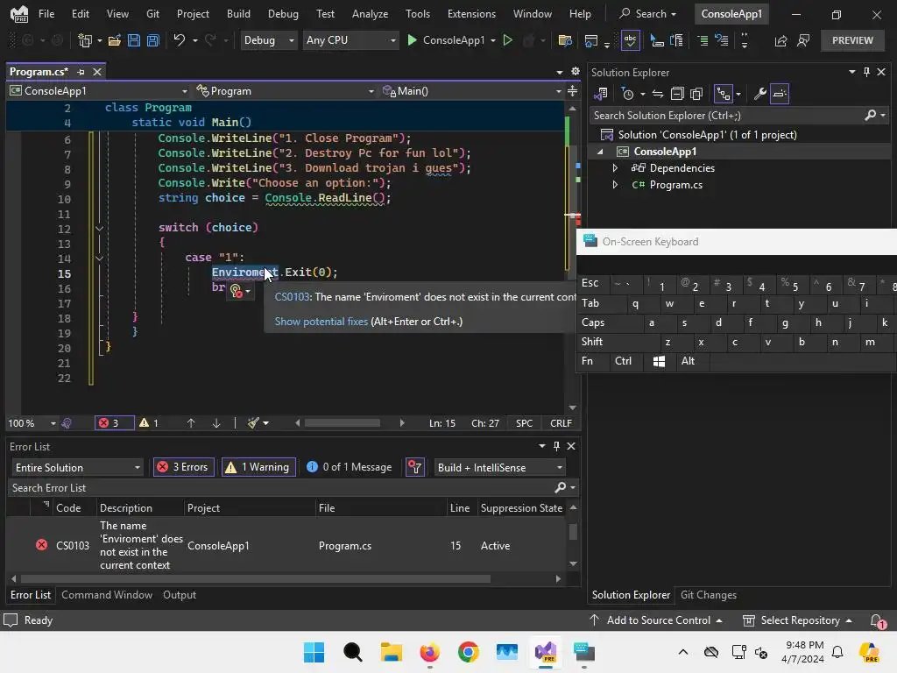The height and width of the screenshot is (673, 897).
Task: Pin the Program.cs tab
Action: tap(81, 72)
